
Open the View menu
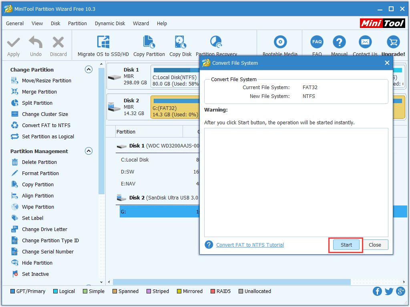point(37,24)
